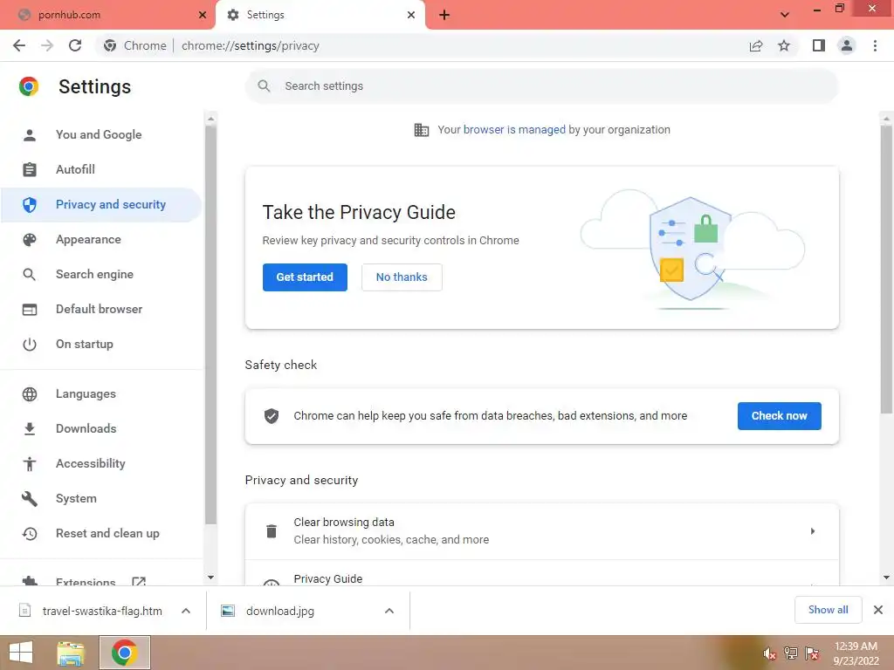Dismiss Privacy Guide with No thanks
894x670 pixels.
click(x=402, y=277)
